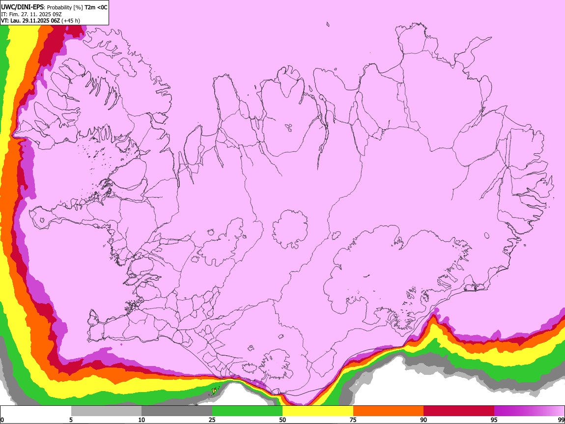Click the legend value '50'
This screenshot has width=565, height=424.
point(282,420)
